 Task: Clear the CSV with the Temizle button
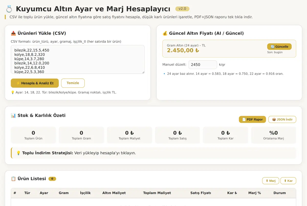coord(73,83)
